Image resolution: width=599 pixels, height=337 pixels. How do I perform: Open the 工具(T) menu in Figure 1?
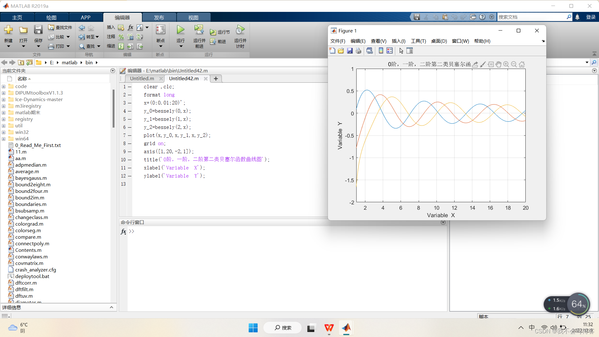point(418,41)
